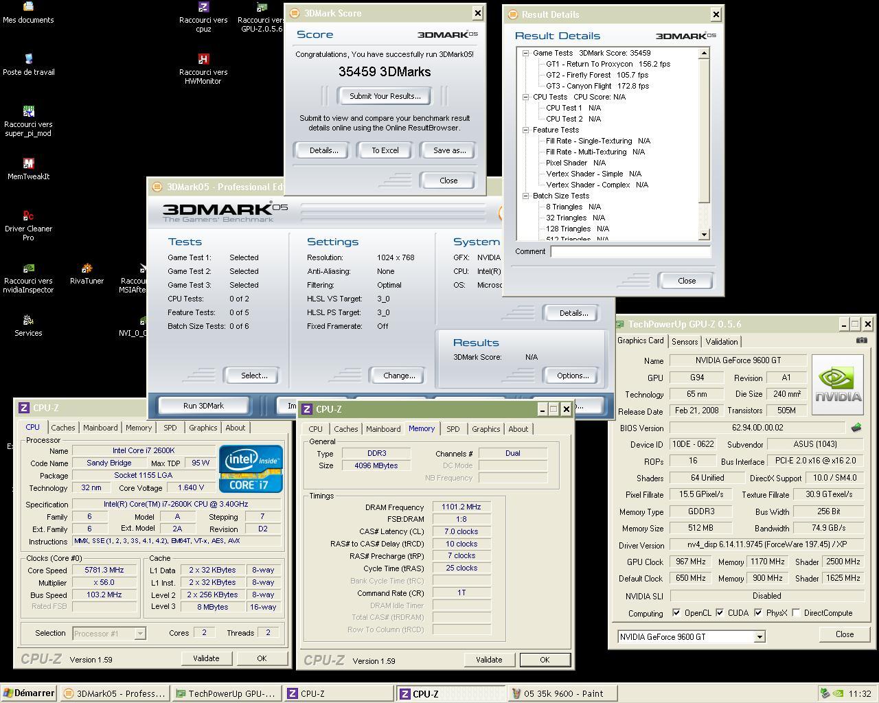Click Submit Your Results button
Image resolution: width=879 pixels, height=703 pixels.
[x=385, y=96]
